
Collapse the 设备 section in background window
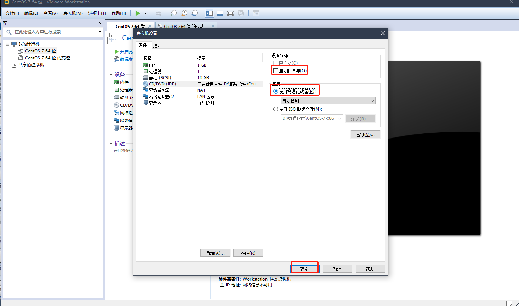click(111, 74)
